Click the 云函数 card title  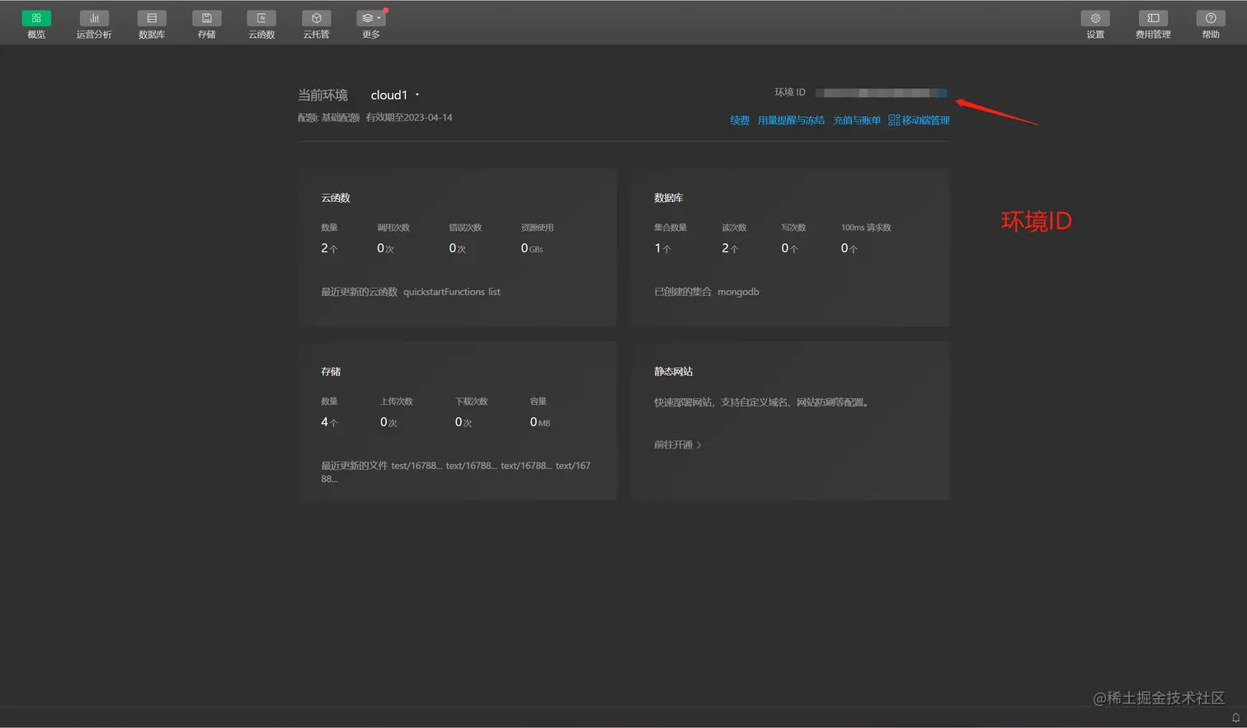click(336, 198)
